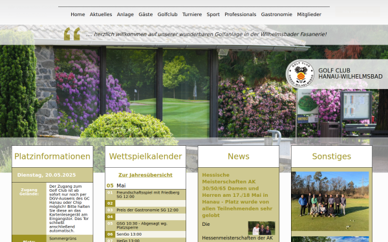Click the Platzinformationen panel heading
The image size is (388, 242).
point(52,156)
